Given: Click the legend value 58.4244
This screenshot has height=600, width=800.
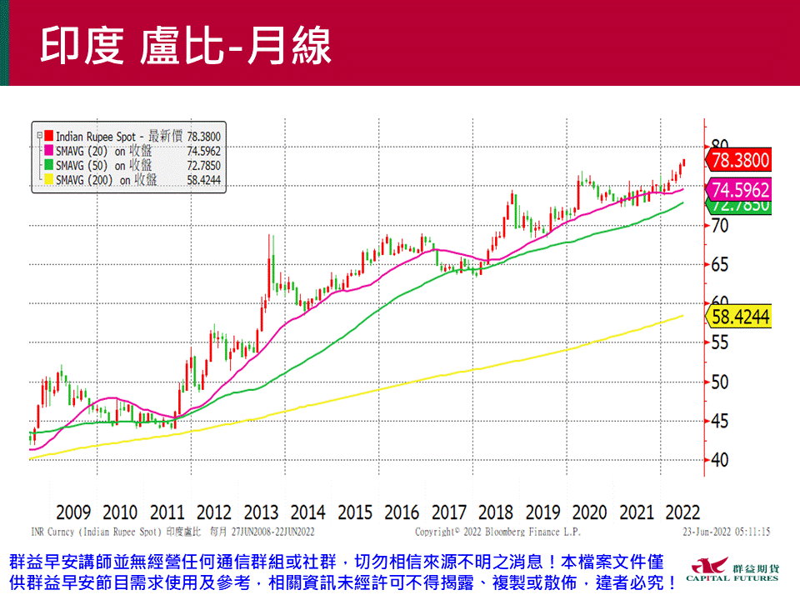Looking at the screenshot, I should click(203, 180).
